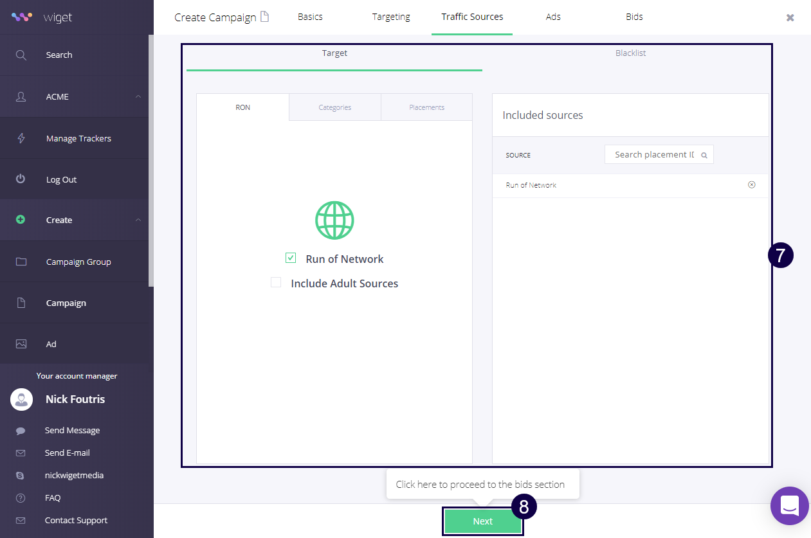Click the FAQ question mark icon
This screenshot has width=811, height=538.
tap(21, 498)
